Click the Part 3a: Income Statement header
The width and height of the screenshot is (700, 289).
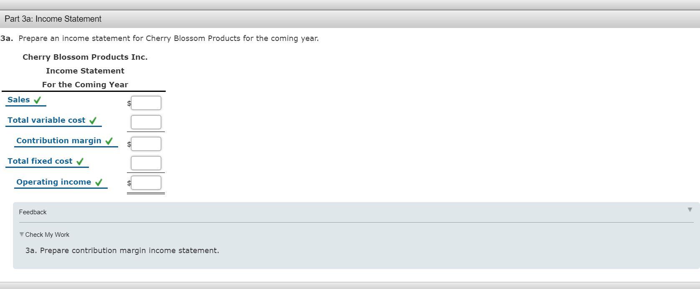point(53,19)
